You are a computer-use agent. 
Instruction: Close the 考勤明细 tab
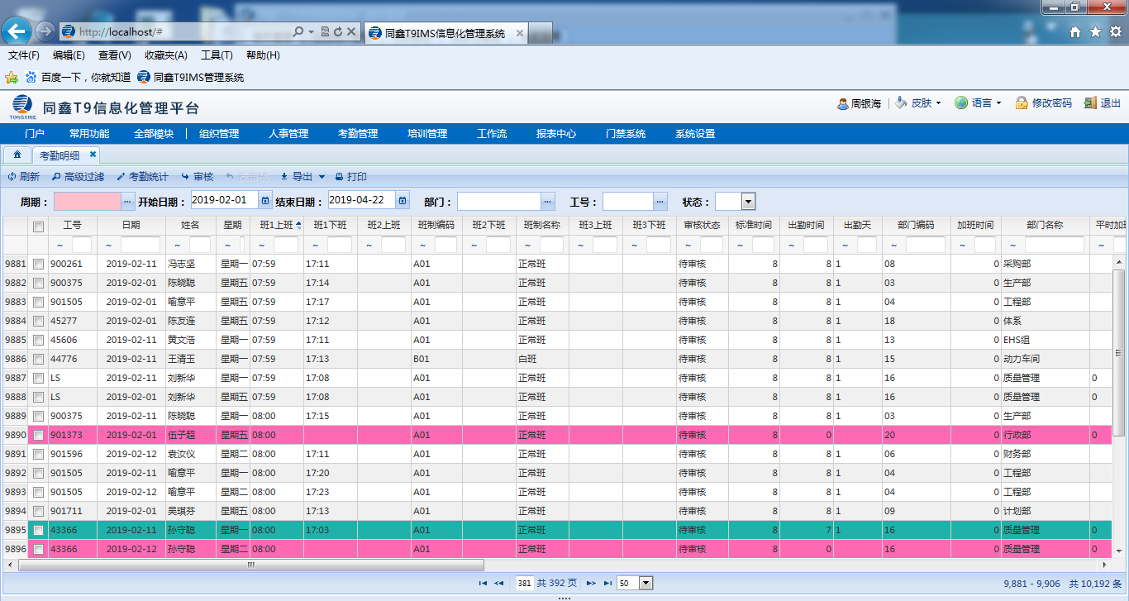[93, 155]
